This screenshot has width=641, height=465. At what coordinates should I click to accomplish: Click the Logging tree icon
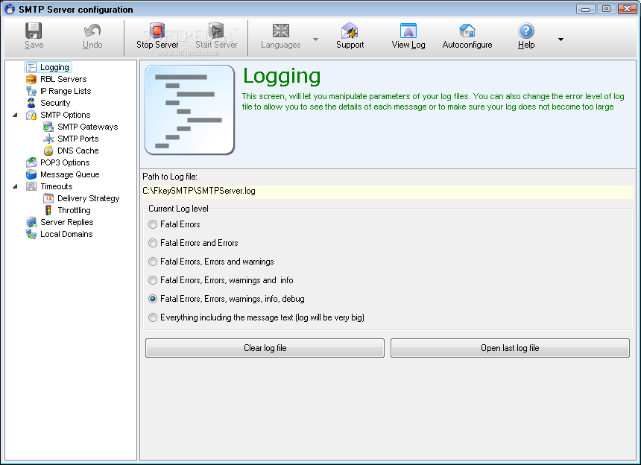pos(31,67)
